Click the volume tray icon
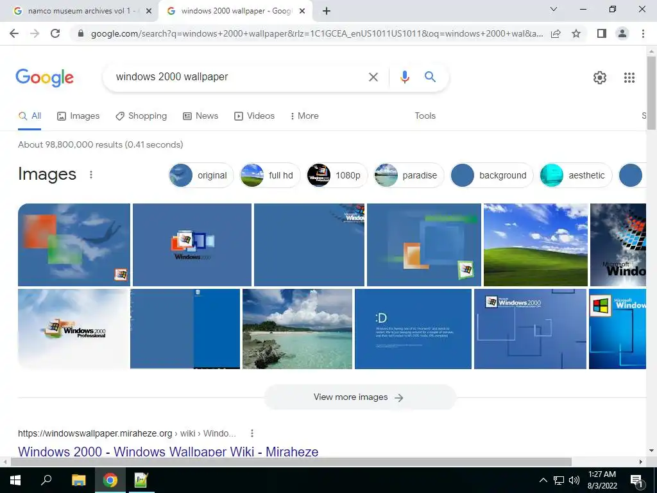The width and height of the screenshot is (657, 493). [574, 480]
